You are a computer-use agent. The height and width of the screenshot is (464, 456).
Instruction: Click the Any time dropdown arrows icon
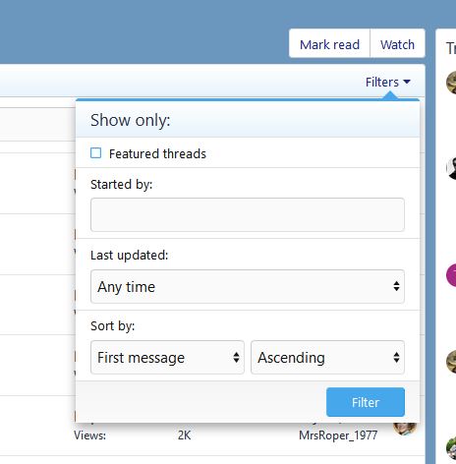coord(396,286)
